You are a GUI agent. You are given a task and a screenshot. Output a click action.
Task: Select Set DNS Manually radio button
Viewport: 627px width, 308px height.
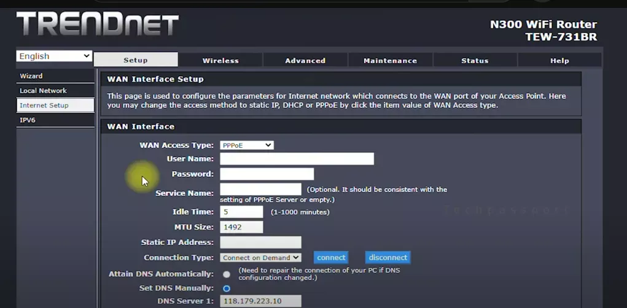point(227,288)
